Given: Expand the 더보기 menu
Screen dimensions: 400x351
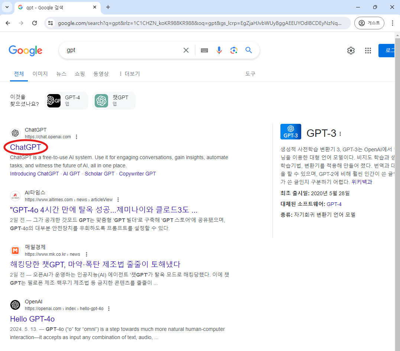Looking at the screenshot, I should 130,74.
